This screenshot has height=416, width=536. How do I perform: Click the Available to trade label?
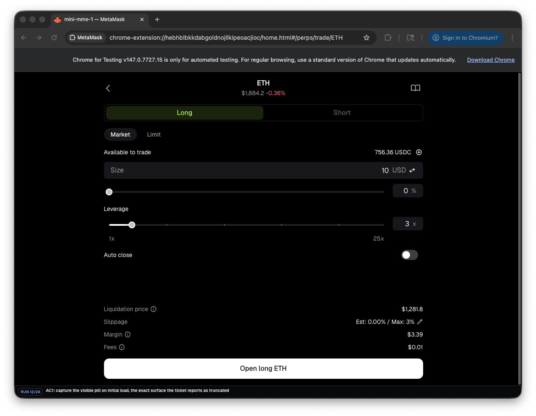[x=127, y=152]
